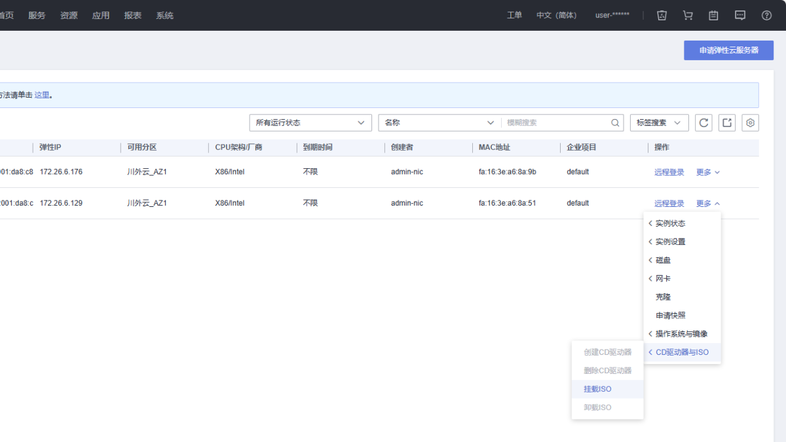Click 远程登录 for 172.26.6.129 server
The image size is (786, 442).
point(669,204)
